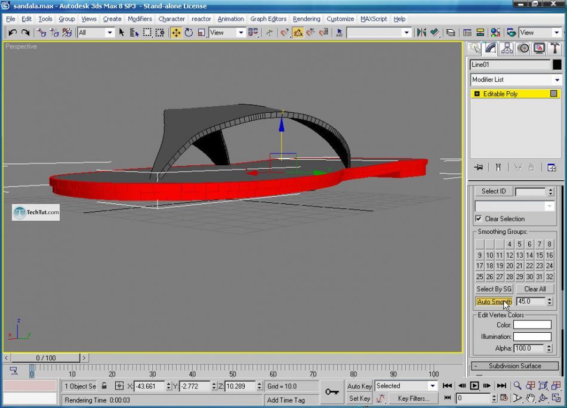Click the Pin Stack icon
Screen dimensions: 567x408
coord(479,168)
